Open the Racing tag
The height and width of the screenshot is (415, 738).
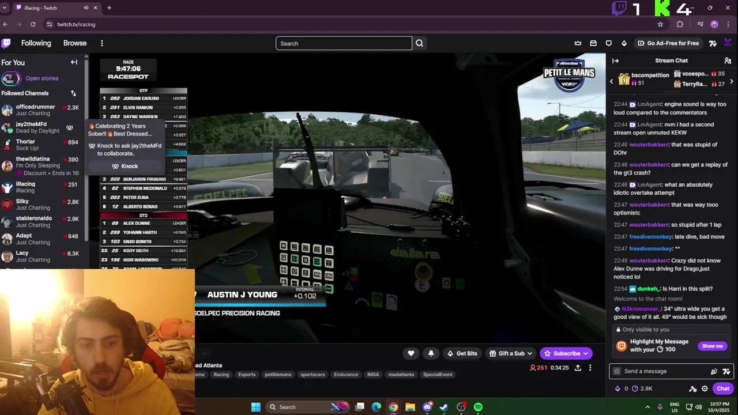click(x=221, y=375)
